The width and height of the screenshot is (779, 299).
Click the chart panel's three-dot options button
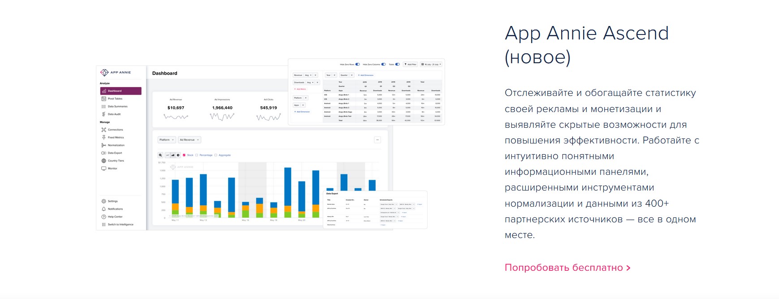click(377, 140)
